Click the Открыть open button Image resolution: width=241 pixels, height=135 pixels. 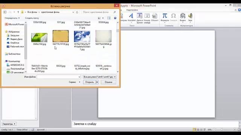(90, 82)
